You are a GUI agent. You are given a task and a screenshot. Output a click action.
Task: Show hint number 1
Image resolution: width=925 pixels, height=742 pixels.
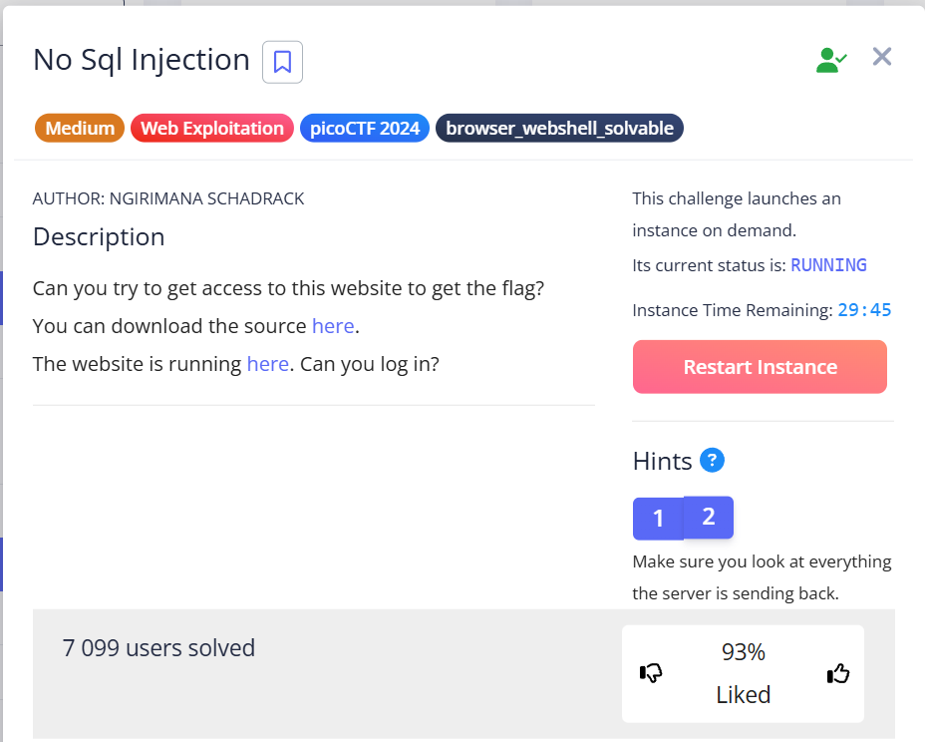coord(658,519)
